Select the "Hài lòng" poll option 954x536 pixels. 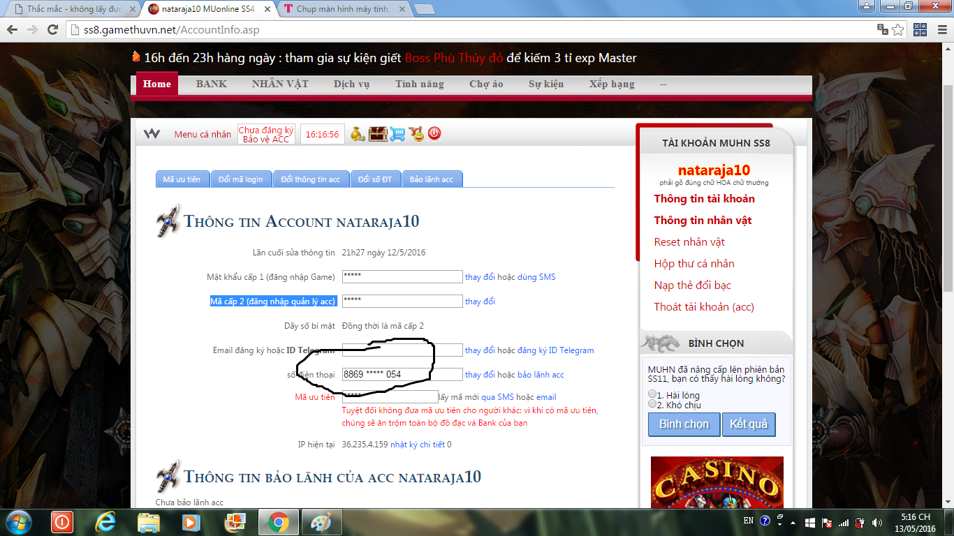pyautogui.click(x=652, y=394)
